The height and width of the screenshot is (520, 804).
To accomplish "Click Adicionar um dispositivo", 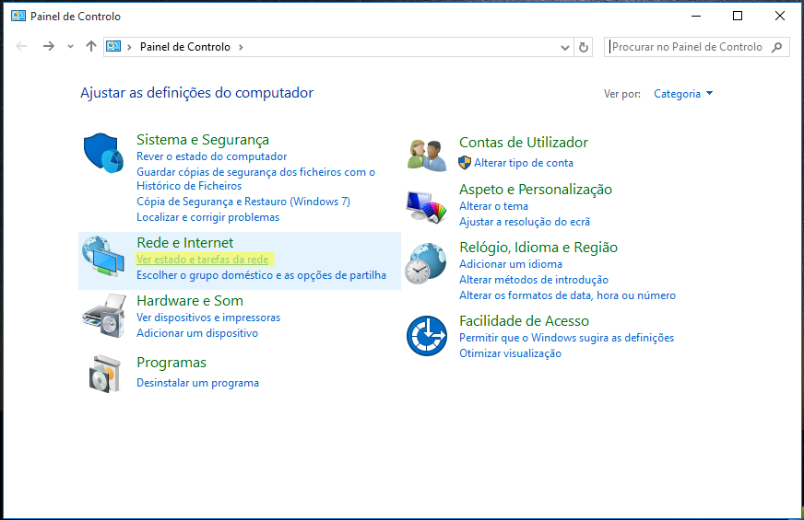I will pyautogui.click(x=197, y=332).
